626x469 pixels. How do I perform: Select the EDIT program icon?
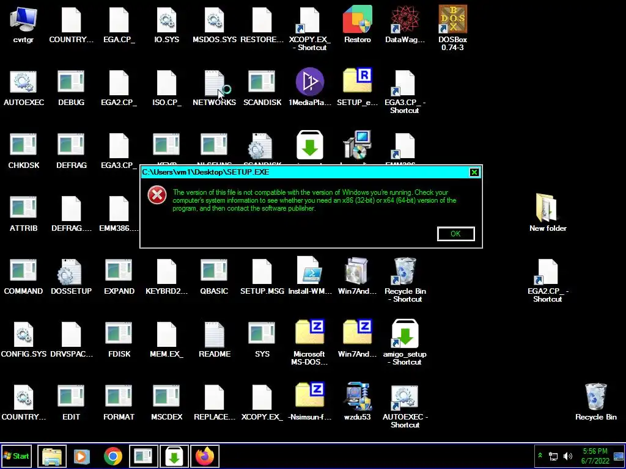click(x=71, y=403)
